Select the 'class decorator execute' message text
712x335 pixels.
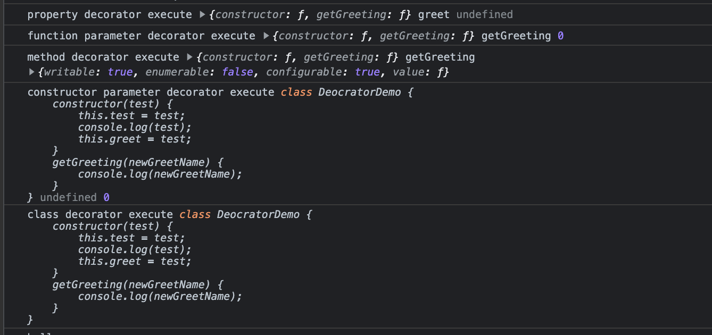pos(100,215)
